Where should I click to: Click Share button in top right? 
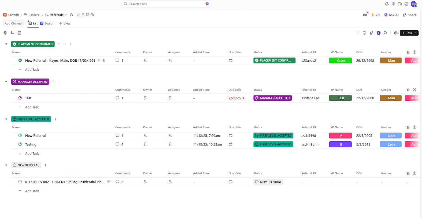pyautogui.click(x=410, y=15)
